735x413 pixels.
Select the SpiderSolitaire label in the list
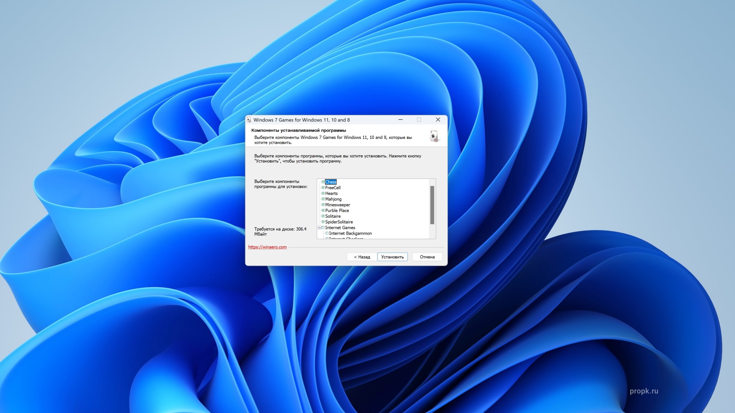339,222
